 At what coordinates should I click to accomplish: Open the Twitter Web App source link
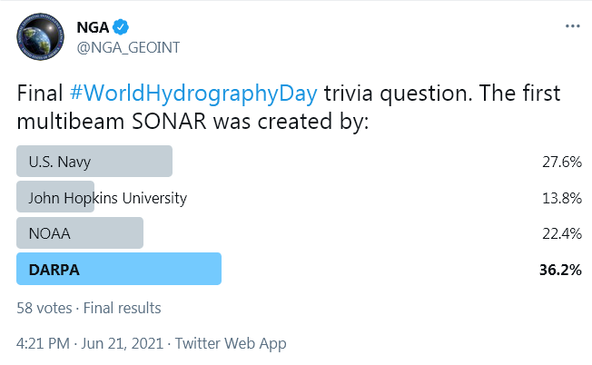[231, 343]
